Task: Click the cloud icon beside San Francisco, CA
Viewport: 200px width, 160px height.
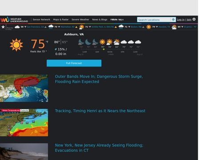Action: [17, 27]
